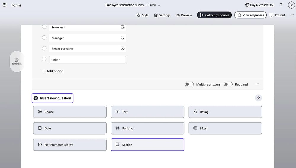Click the View responses button

tap(250, 15)
